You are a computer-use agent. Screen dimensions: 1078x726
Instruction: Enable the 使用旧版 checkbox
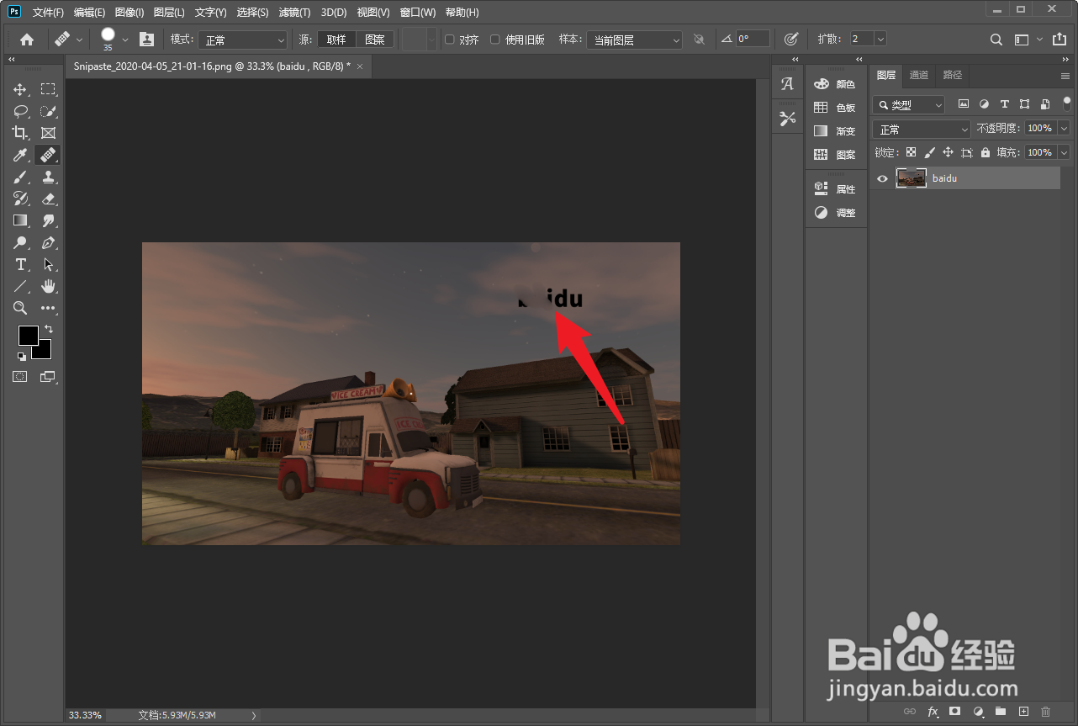495,39
